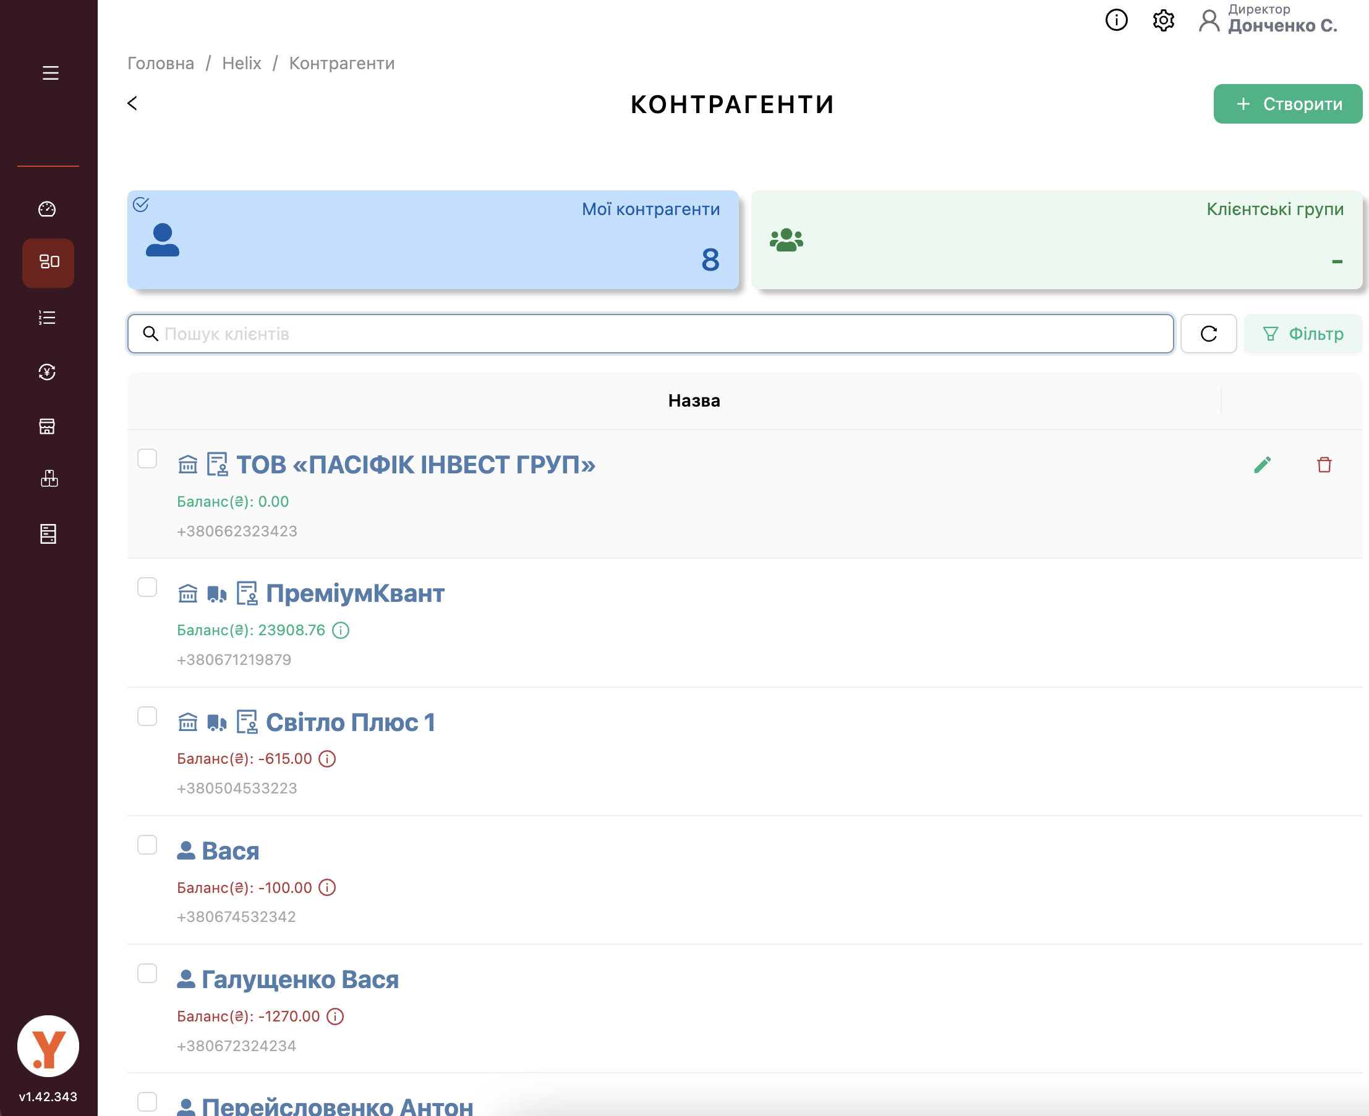Open the currency exchange sidebar icon
Image resolution: width=1369 pixels, height=1116 pixels.
pos(47,372)
